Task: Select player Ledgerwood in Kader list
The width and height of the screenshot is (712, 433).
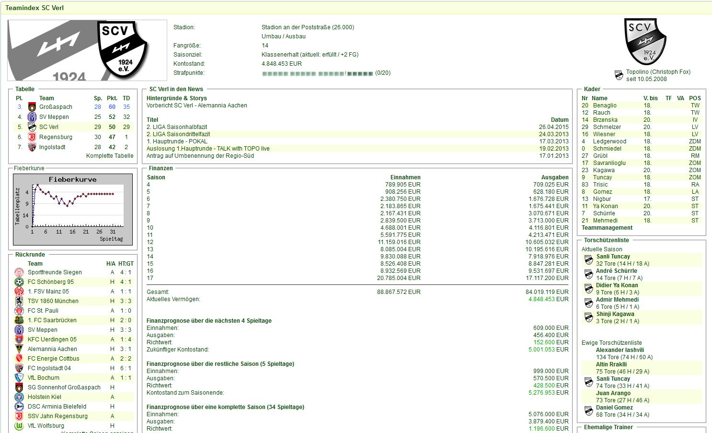Action: click(x=609, y=141)
